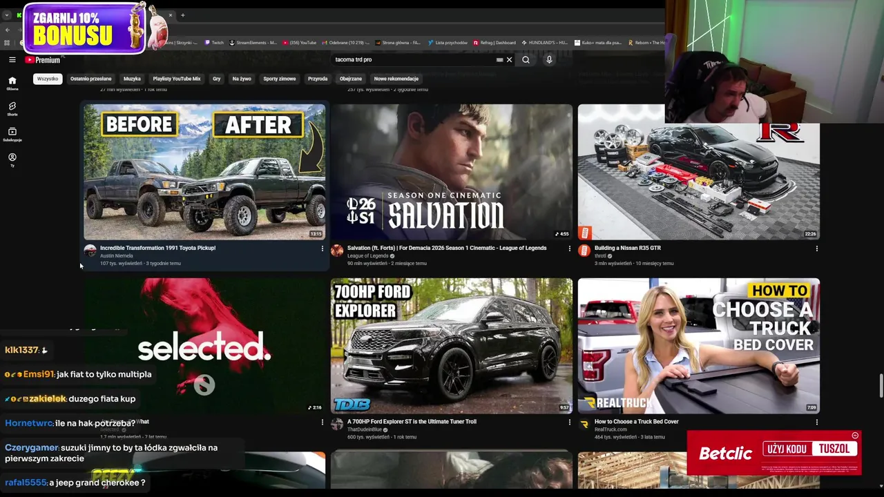Viewport: 884px width, 497px height.
Task: Open the 'selected.' video thumbnail
Action: 204,345
